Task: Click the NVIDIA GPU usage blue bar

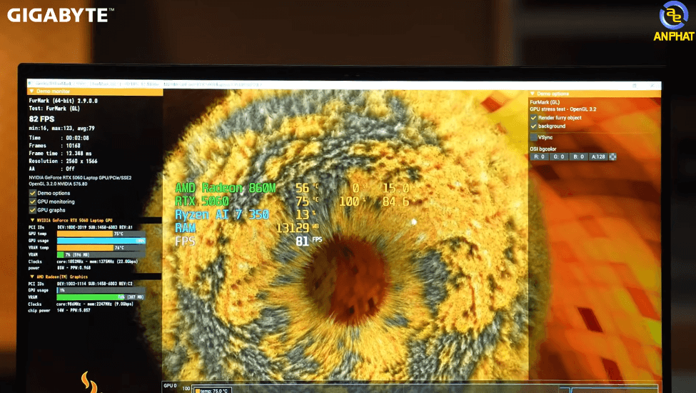Action: (x=101, y=241)
